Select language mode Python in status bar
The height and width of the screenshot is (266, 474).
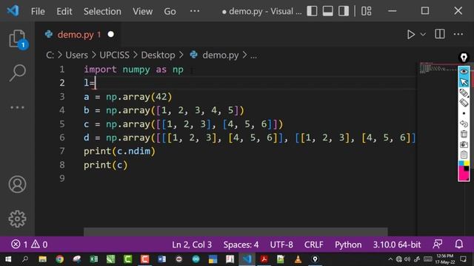(x=348, y=245)
